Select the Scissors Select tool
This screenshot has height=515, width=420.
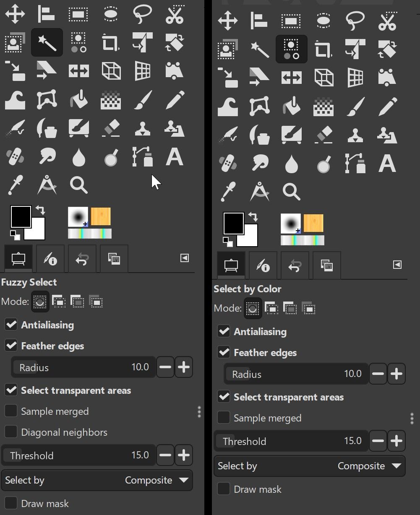point(175,14)
